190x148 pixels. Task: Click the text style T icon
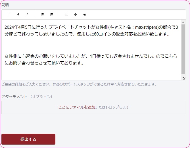click(x=9, y=14)
